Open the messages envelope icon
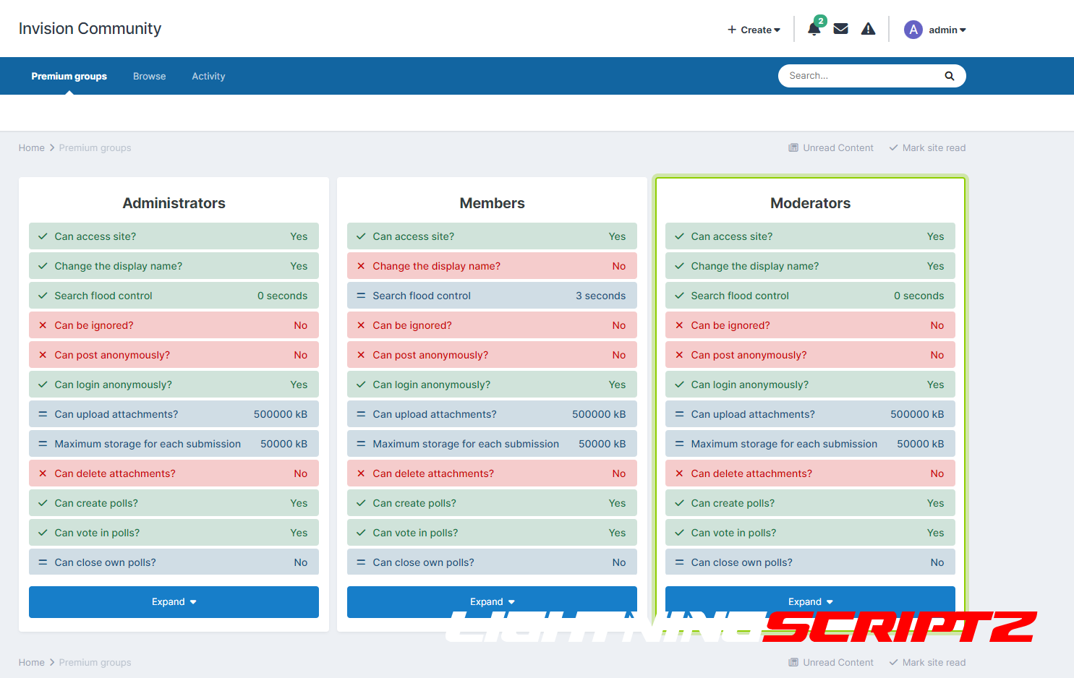The width and height of the screenshot is (1074, 678). (840, 29)
